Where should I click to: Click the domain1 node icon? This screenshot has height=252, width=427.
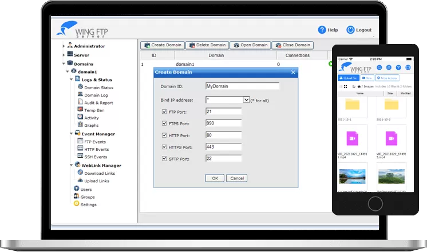point(74,71)
